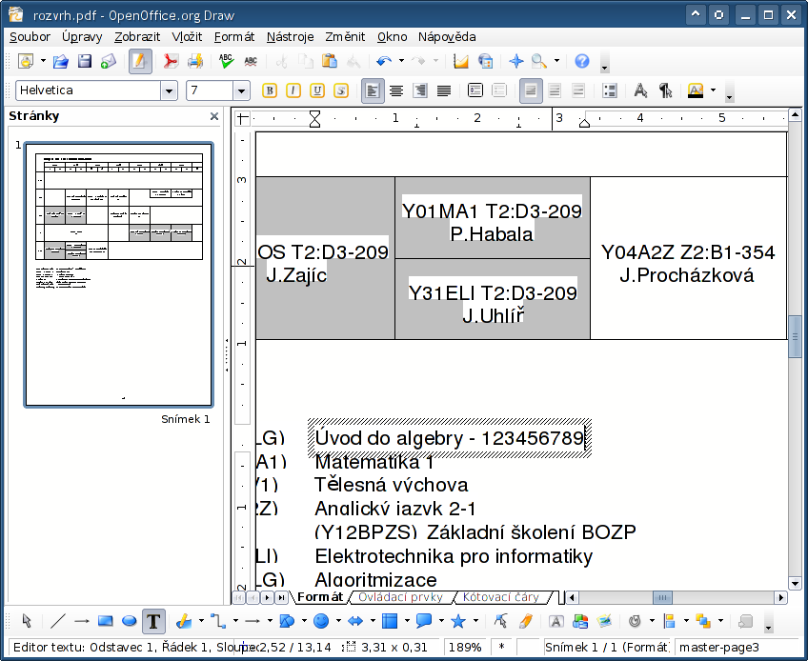Screen dimensions: 808x661
Task: Click the Help question mark icon
Action: click(x=581, y=61)
